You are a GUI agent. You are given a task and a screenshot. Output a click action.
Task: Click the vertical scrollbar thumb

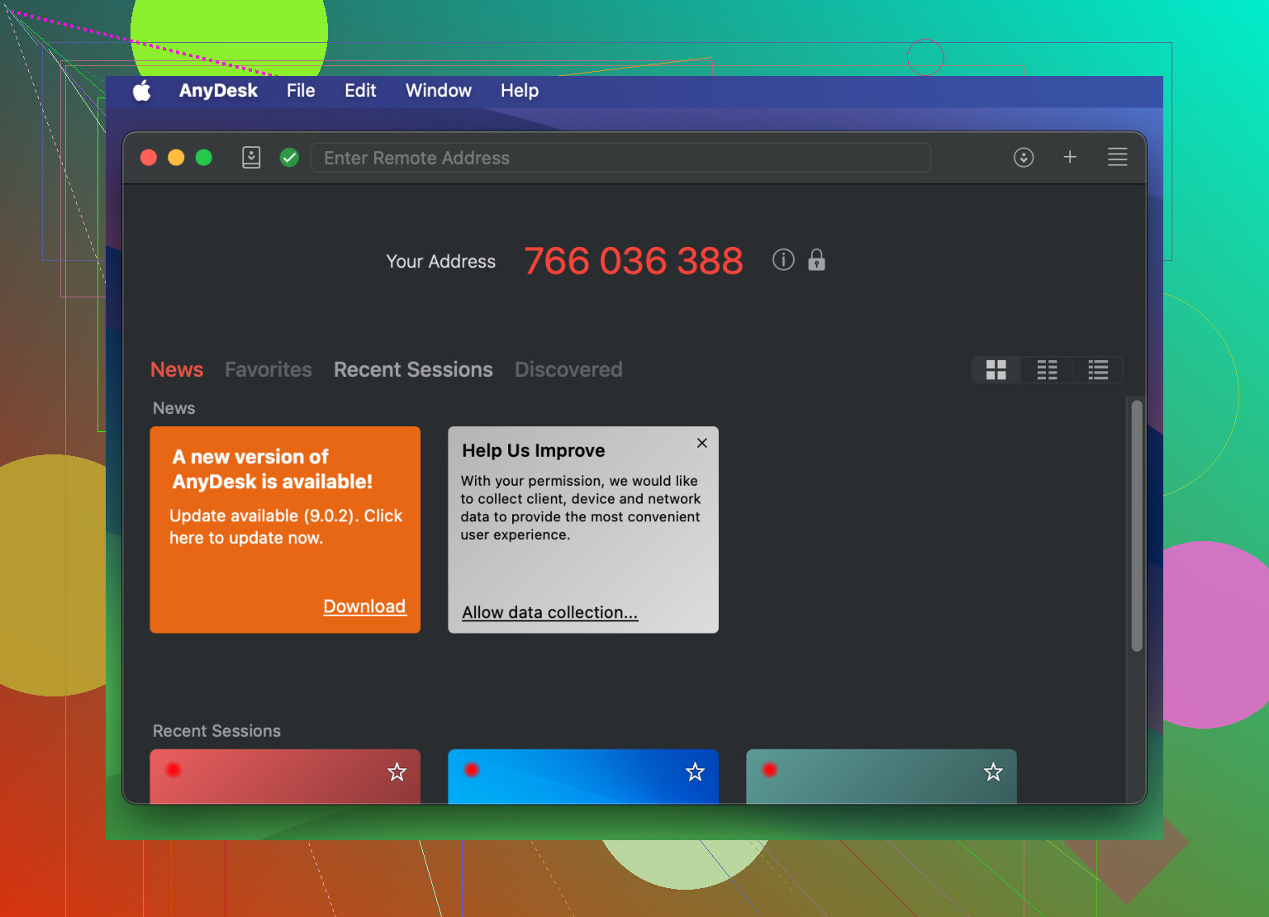pos(1137,526)
